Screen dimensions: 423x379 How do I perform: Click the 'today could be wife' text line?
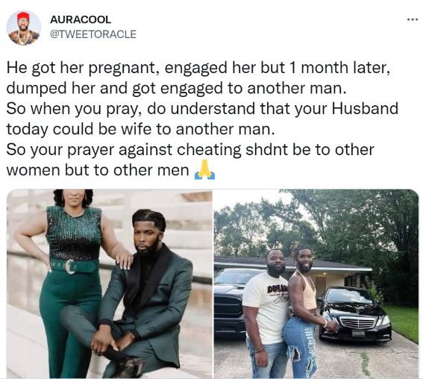(140, 129)
